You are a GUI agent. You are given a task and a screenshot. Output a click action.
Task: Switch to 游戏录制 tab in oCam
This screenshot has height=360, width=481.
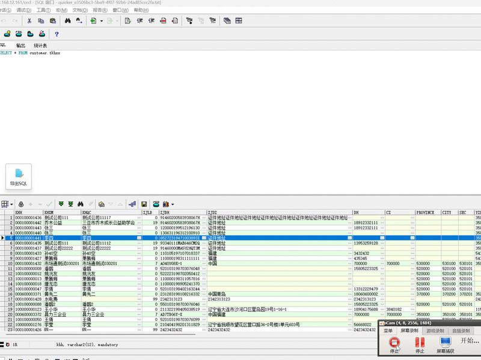click(x=435, y=331)
